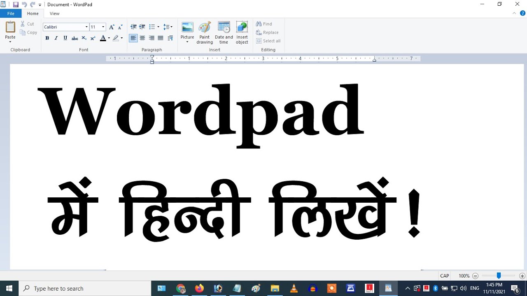Click the Redo arrow in title bar
This screenshot has height=296, width=527.
pyautogui.click(x=32, y=5)
